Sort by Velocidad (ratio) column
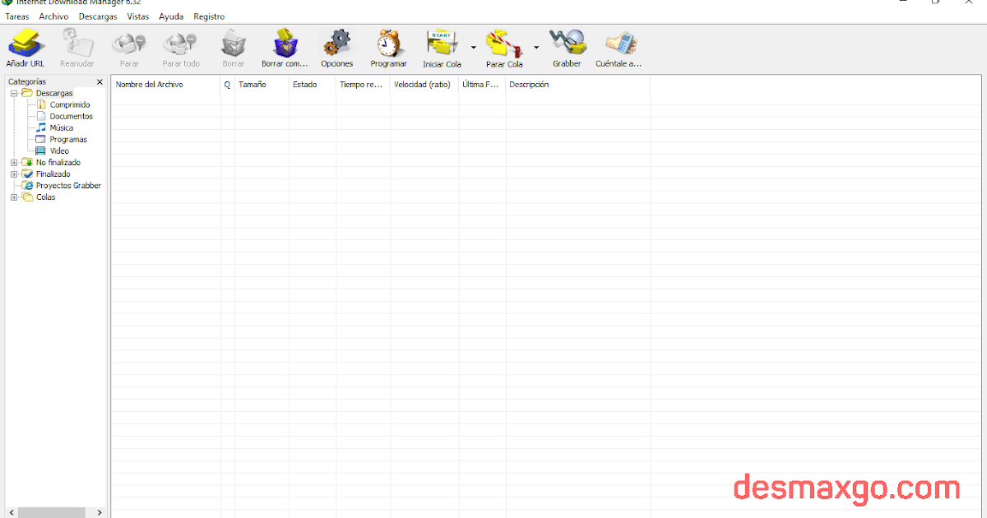The image size is (987, 518). 424,85
